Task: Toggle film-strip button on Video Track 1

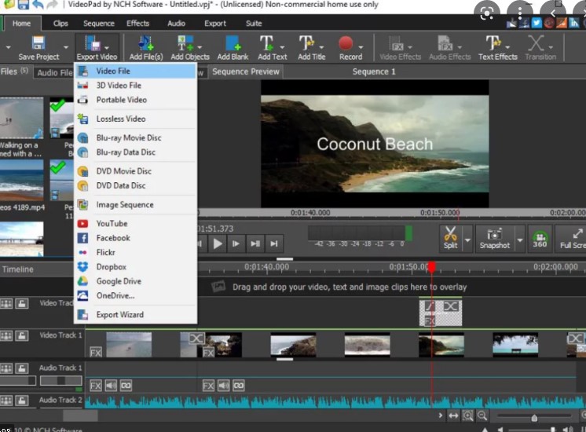Action: pos(6,335)
